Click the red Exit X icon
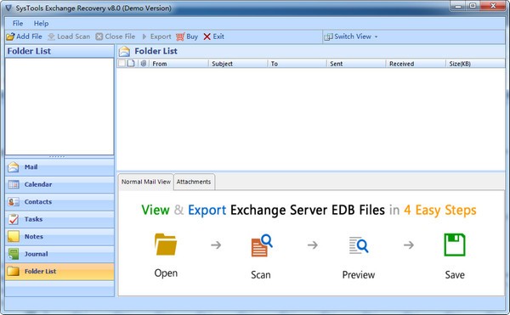 tap(207, 37)
